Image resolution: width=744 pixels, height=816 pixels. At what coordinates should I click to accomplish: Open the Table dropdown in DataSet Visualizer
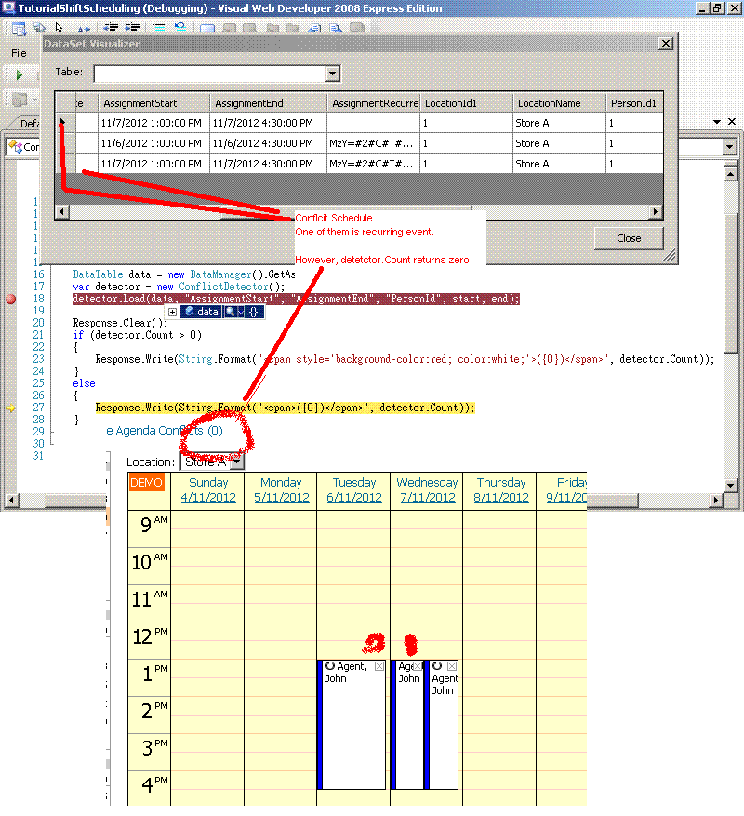[x=333, y=74]
